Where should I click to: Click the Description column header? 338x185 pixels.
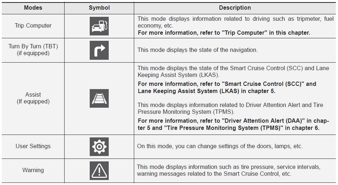pyautogui.click(x=235, y=8)
